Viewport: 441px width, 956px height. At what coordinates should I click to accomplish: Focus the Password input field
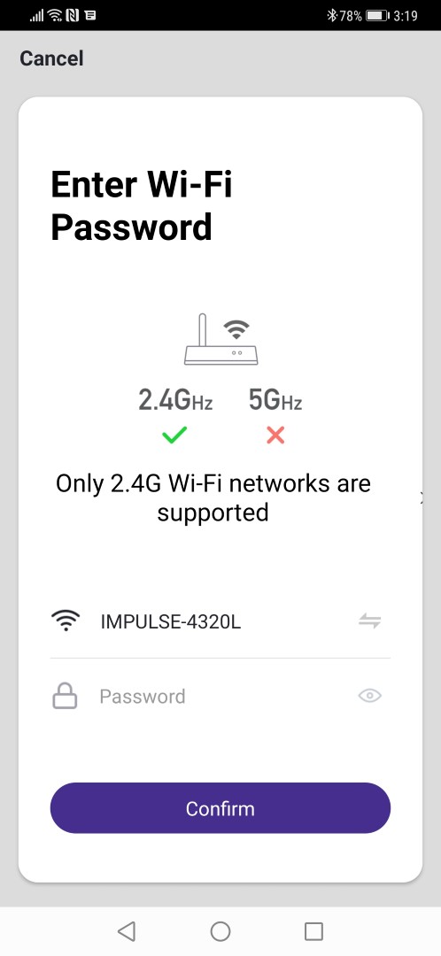[220, 697]
